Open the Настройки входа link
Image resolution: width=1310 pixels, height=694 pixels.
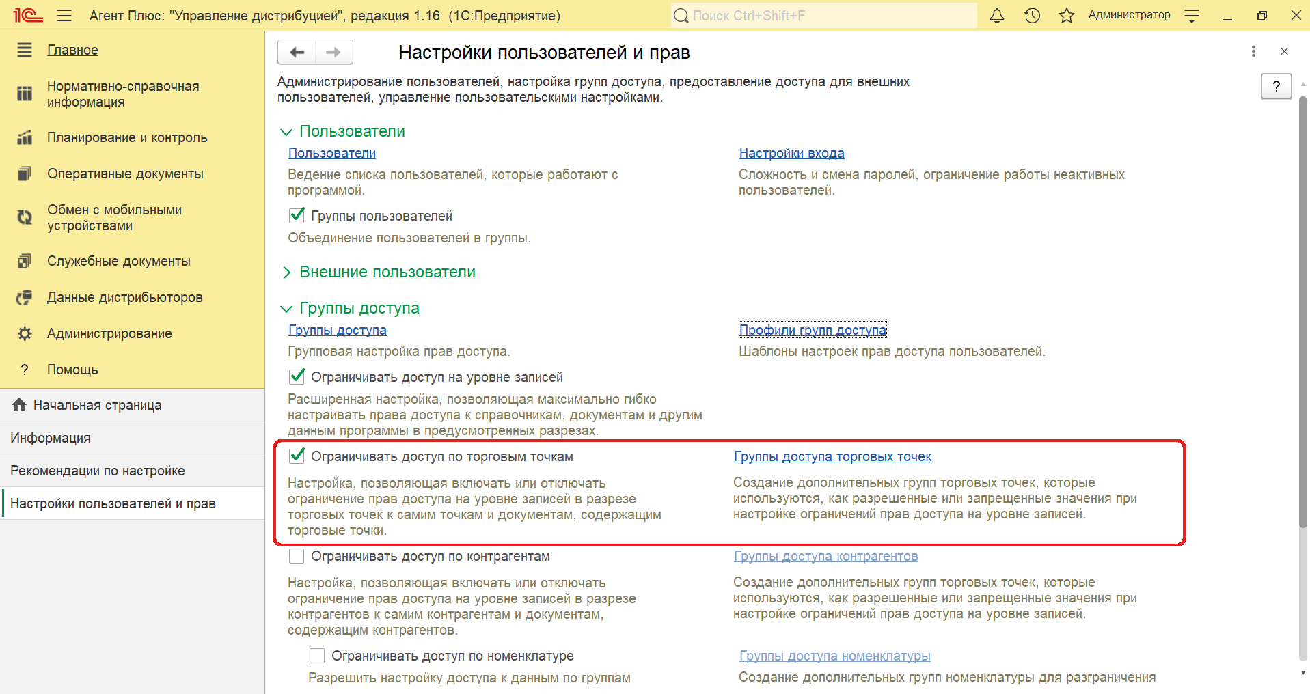791,153
